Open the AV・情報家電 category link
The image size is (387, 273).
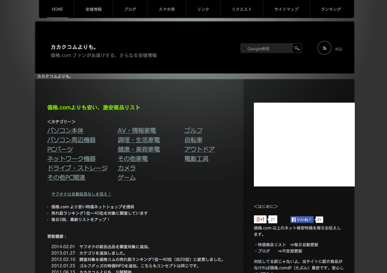(137, 130)
